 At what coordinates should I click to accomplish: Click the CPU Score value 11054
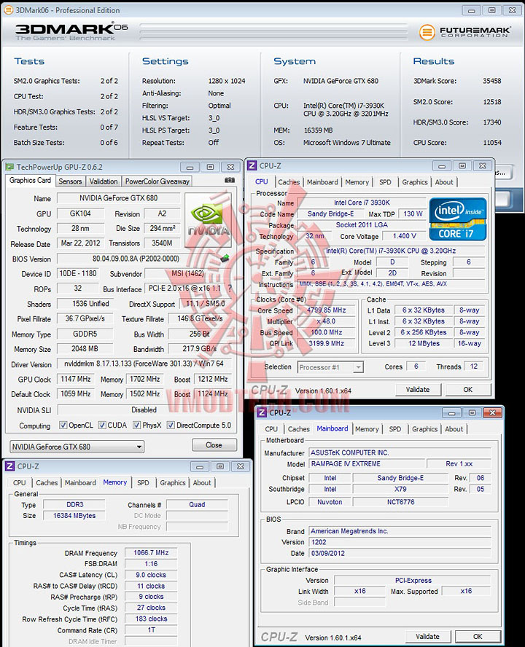tap(492, 142)
